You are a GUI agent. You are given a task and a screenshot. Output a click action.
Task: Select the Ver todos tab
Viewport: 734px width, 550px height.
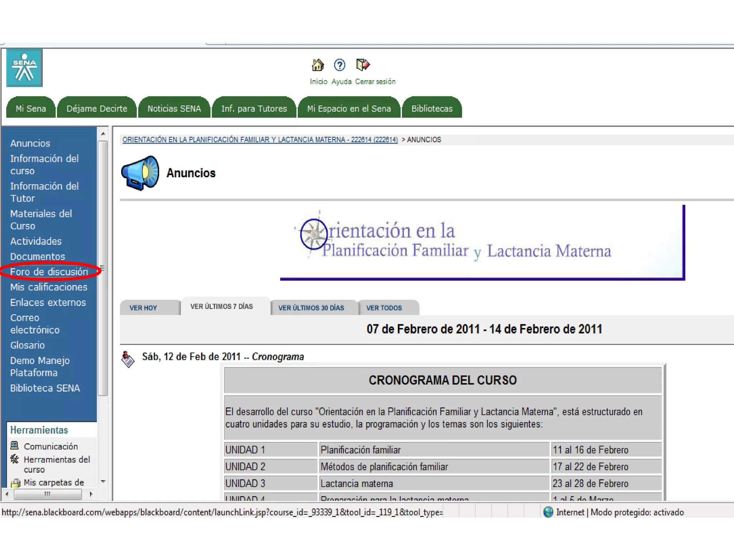[x=384, y=308]
